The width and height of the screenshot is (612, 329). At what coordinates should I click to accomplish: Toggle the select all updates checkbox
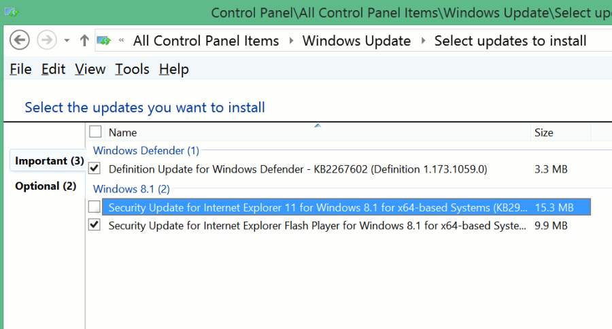(95, 132)
